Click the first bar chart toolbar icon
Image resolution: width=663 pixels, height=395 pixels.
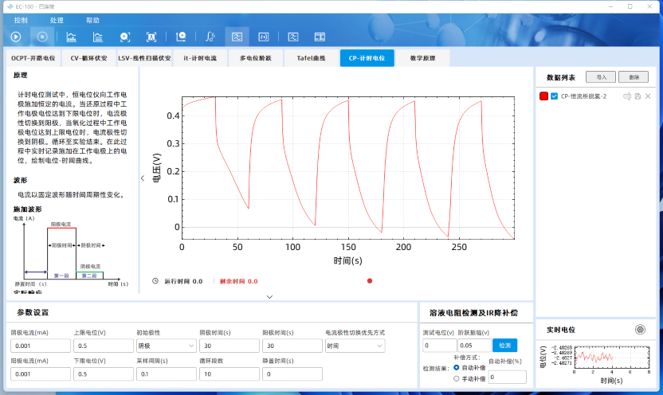point(71,37)
